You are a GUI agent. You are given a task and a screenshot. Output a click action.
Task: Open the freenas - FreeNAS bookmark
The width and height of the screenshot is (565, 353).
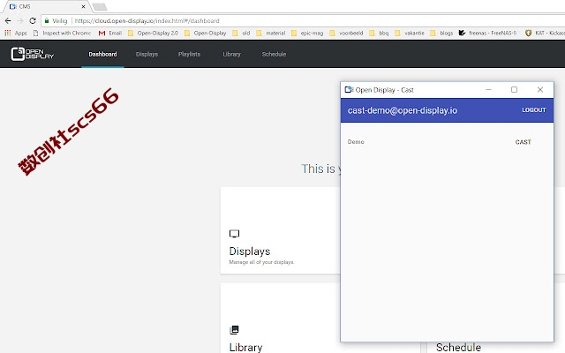click(487, 34)
